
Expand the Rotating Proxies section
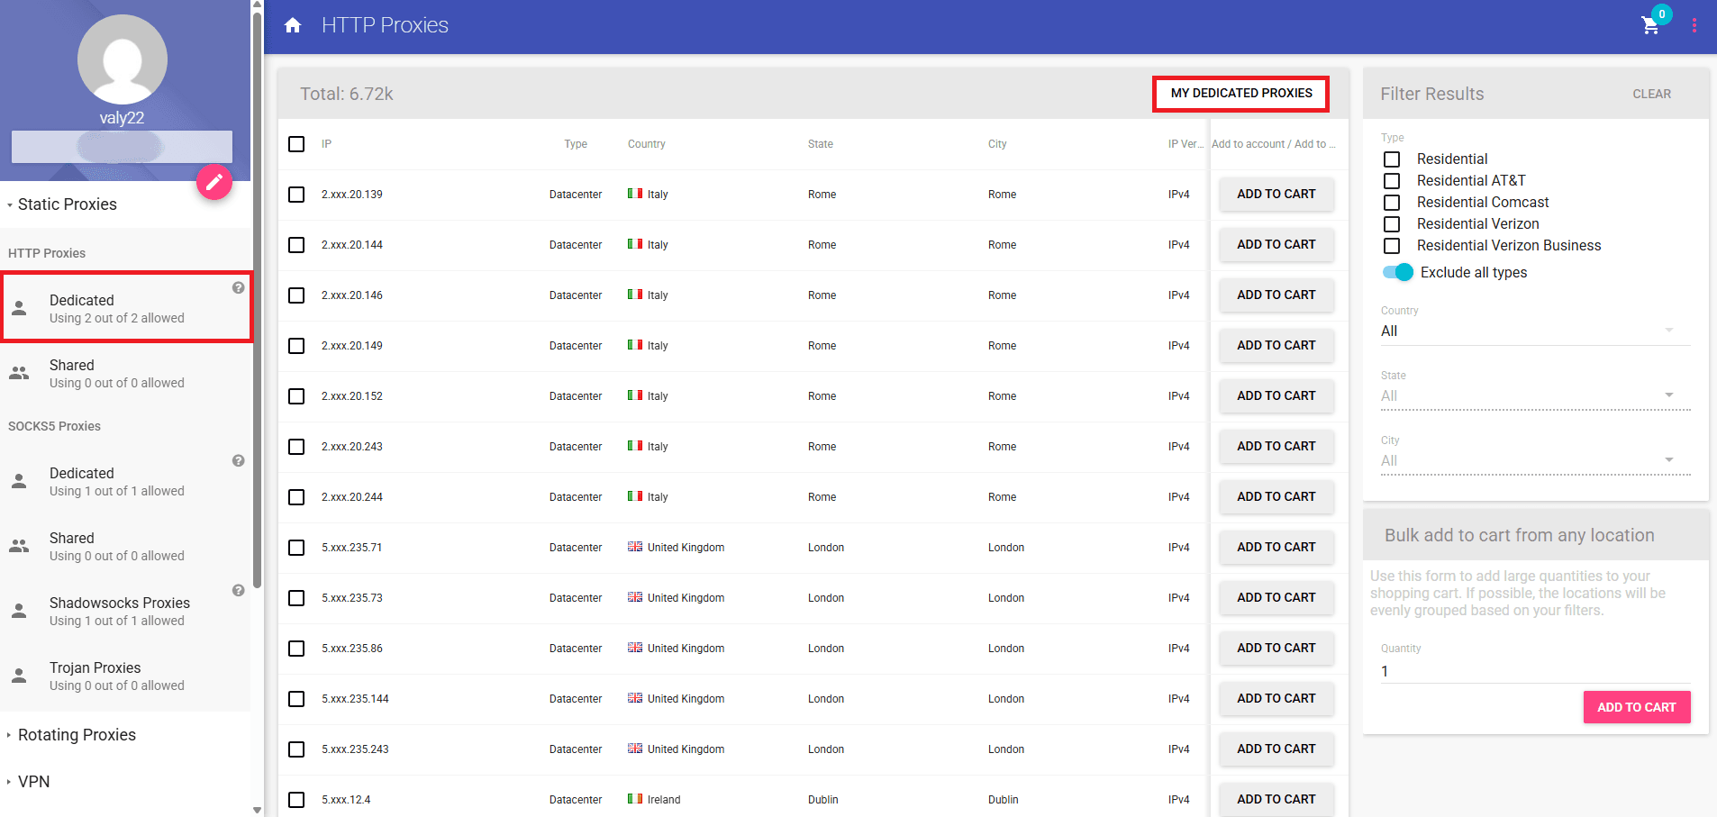[77, 735]
